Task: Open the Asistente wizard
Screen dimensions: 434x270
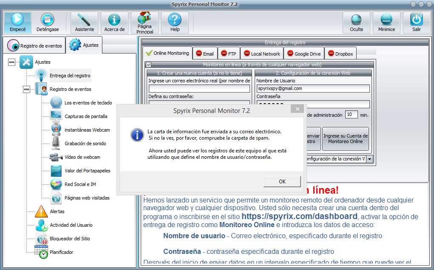Action: click(x=85, y=22)
